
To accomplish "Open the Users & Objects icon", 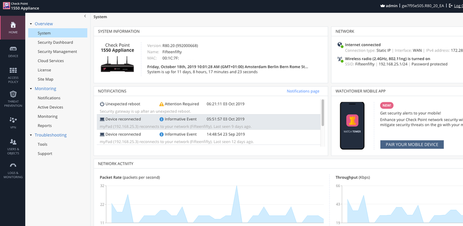I will tap(13, 142).
